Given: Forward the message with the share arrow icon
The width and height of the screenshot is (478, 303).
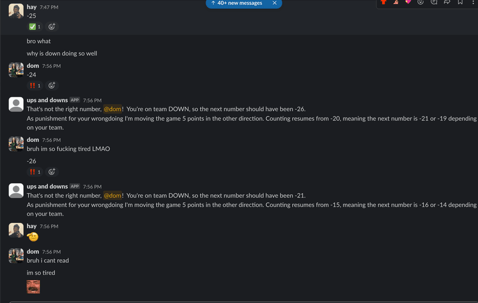Looking at the screenshot, I should [447, 2].
